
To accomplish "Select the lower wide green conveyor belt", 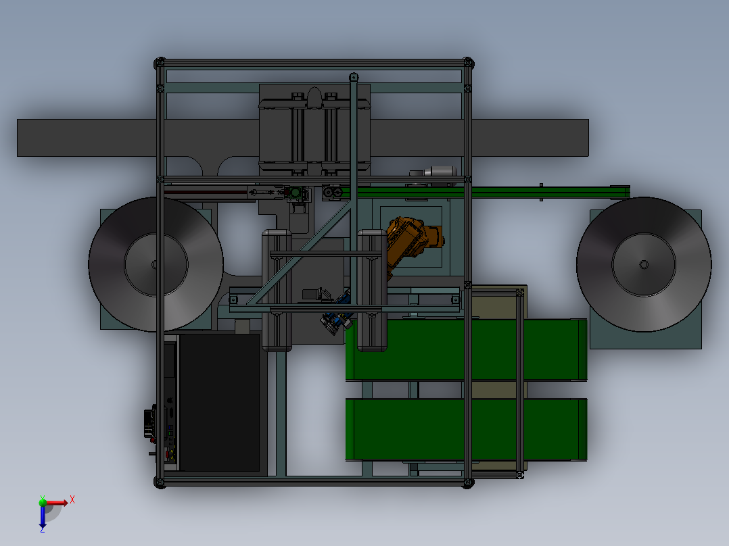I will (467, 429).
